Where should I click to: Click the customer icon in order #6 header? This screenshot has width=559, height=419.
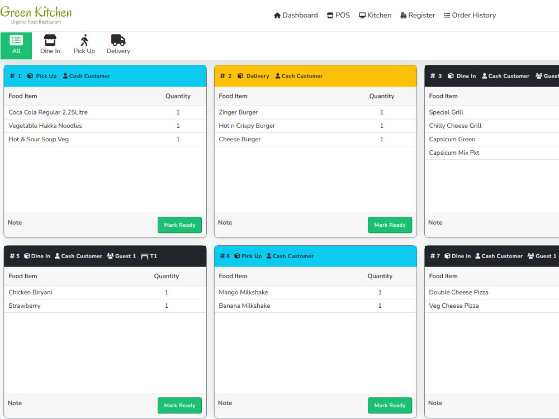269,256
